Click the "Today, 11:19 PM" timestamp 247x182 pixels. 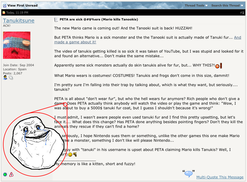pyautogui.click(x=17, y=13)
